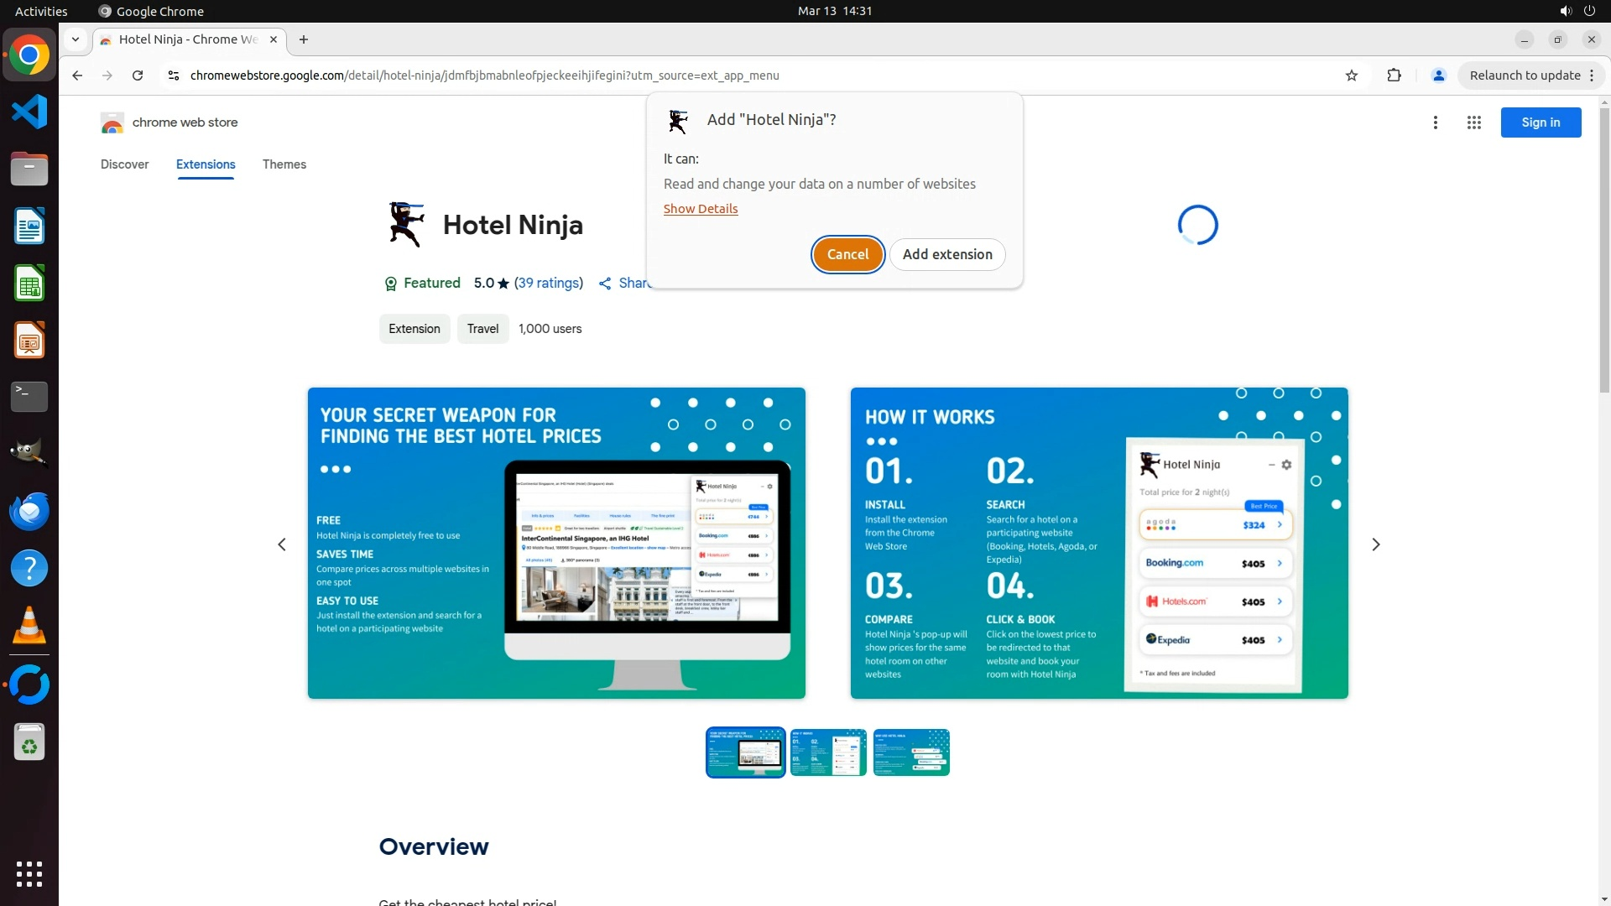Viewport: 1611px width, 906px height.
Task: Show next screenshot with right arrow
Action: click(1375, 544)
